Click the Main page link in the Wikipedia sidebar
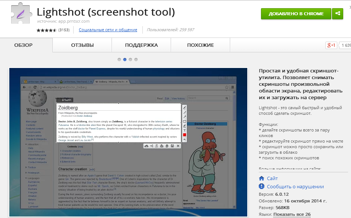The height and width of the screenshot is (218, 351). pyautogui.click(x=31, y=122)
